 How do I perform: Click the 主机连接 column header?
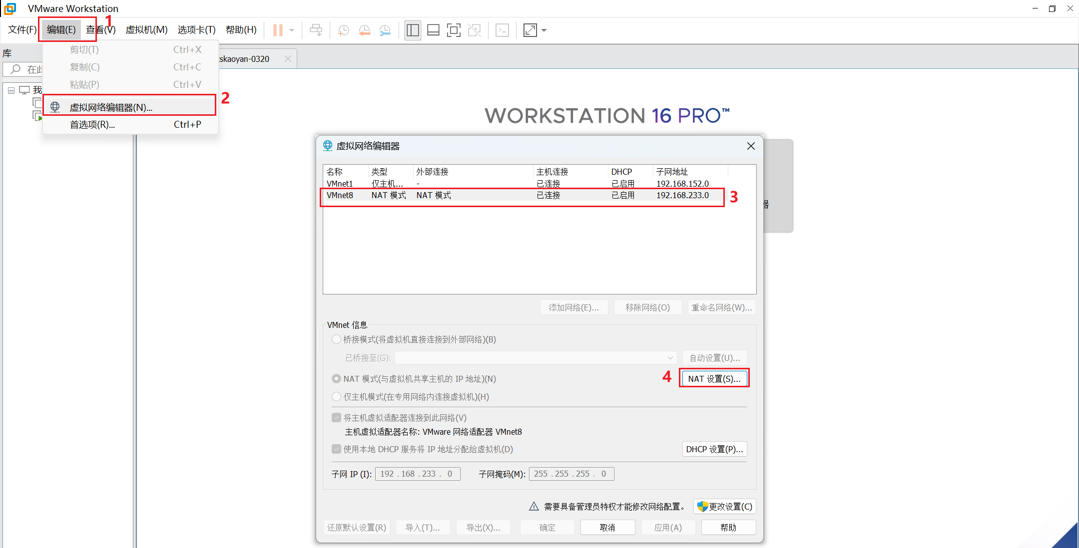tap(570, 172)
